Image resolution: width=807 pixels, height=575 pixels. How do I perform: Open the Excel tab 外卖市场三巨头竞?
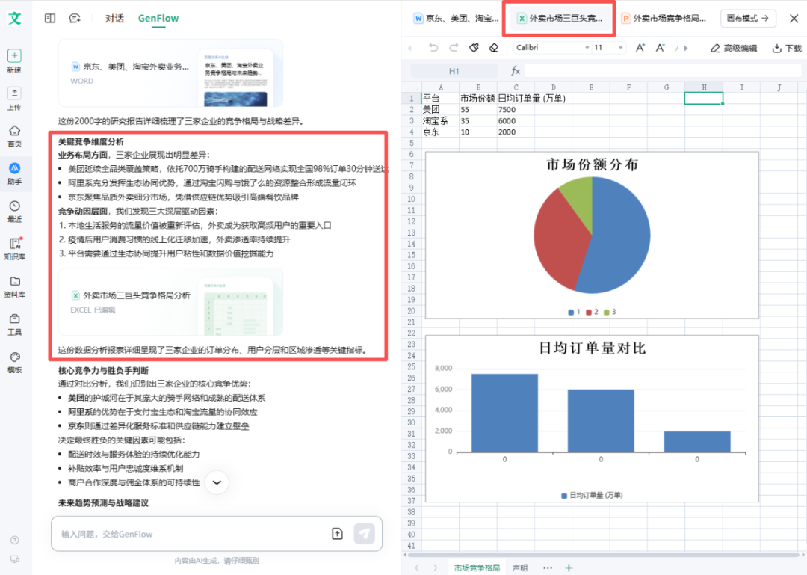click(560, 19)
